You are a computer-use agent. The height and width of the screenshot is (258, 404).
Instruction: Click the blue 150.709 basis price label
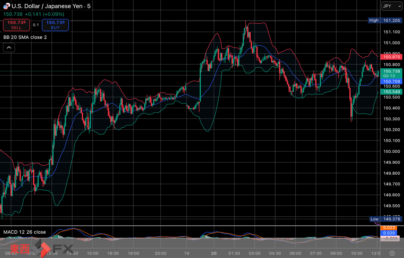[392, 81]
